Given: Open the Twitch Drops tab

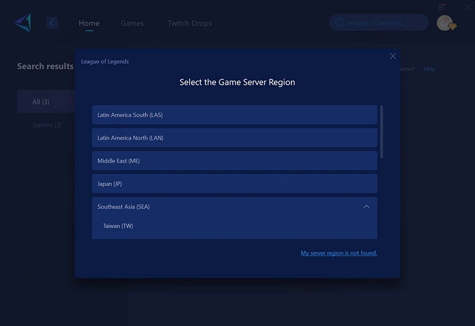Looking at the screenshot, I should click(189, 23).
